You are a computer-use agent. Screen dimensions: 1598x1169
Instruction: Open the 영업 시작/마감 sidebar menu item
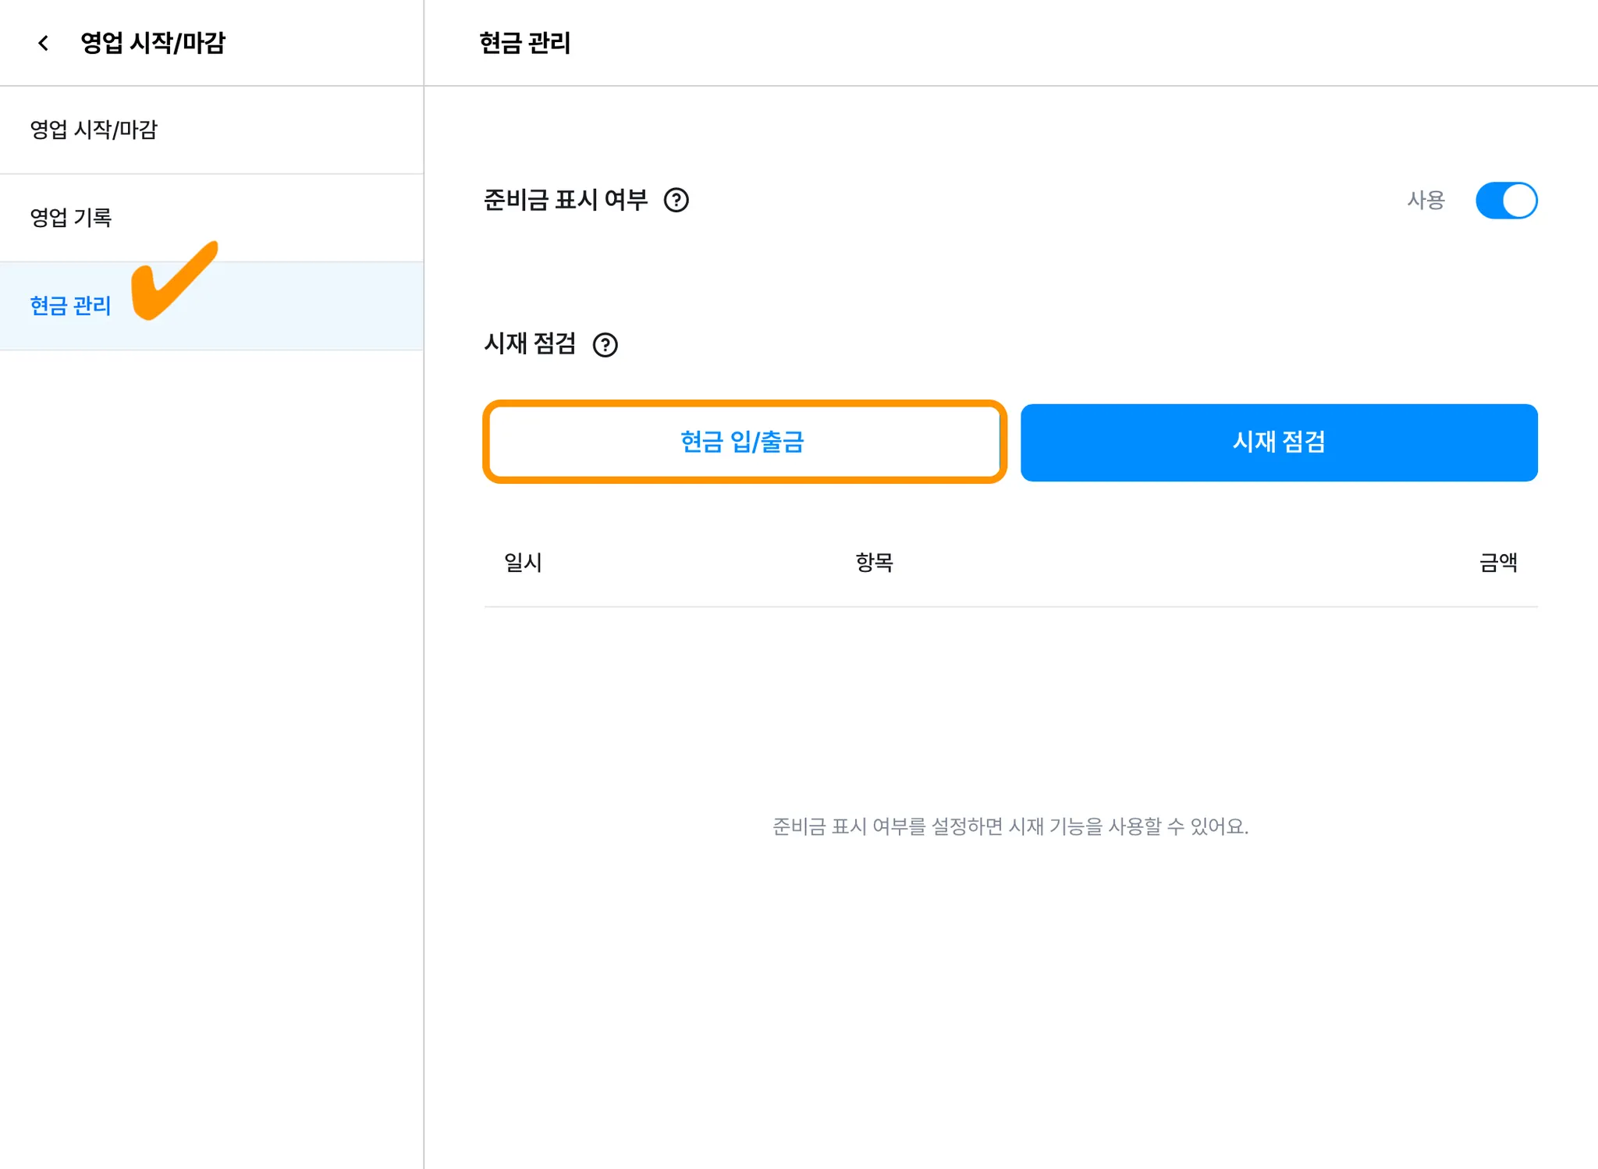[x=94, y=130]
